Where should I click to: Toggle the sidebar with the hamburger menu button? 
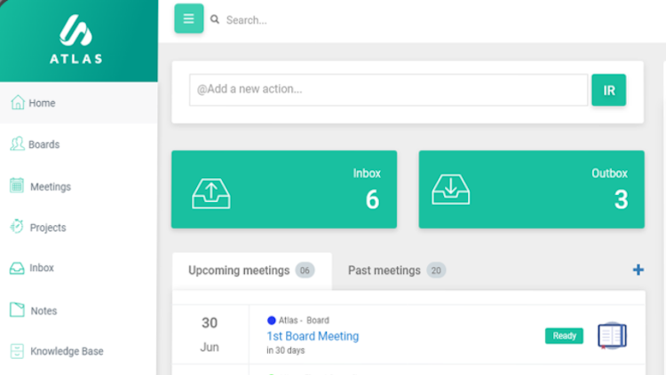pyautogui.click(x=188, y=20)
